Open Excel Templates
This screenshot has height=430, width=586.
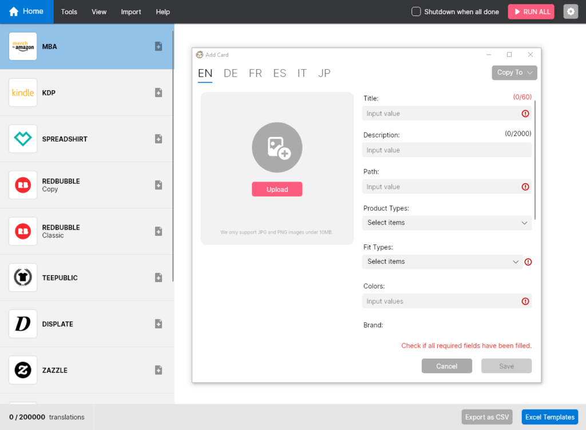(x=550, y=417)
